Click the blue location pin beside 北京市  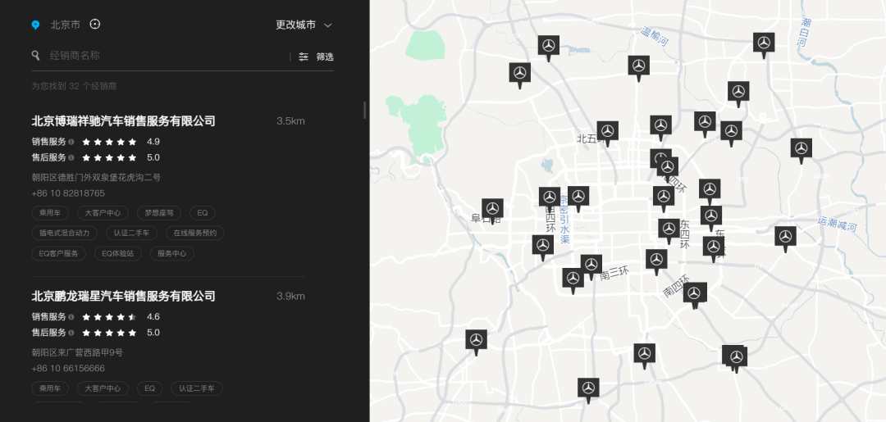click(x=35, y=25)
